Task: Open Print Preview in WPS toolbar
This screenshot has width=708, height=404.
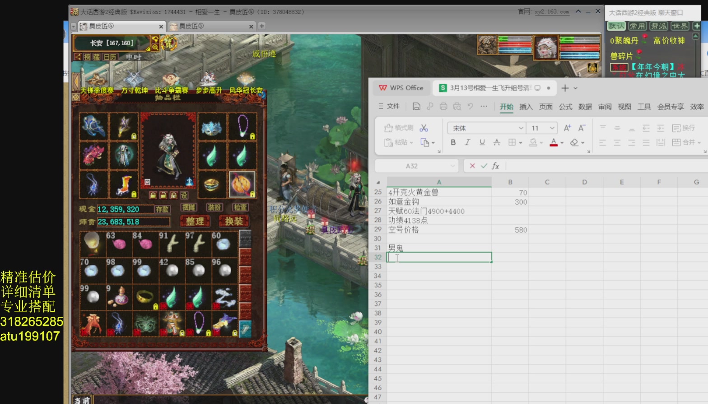Action: click(457, 106)
